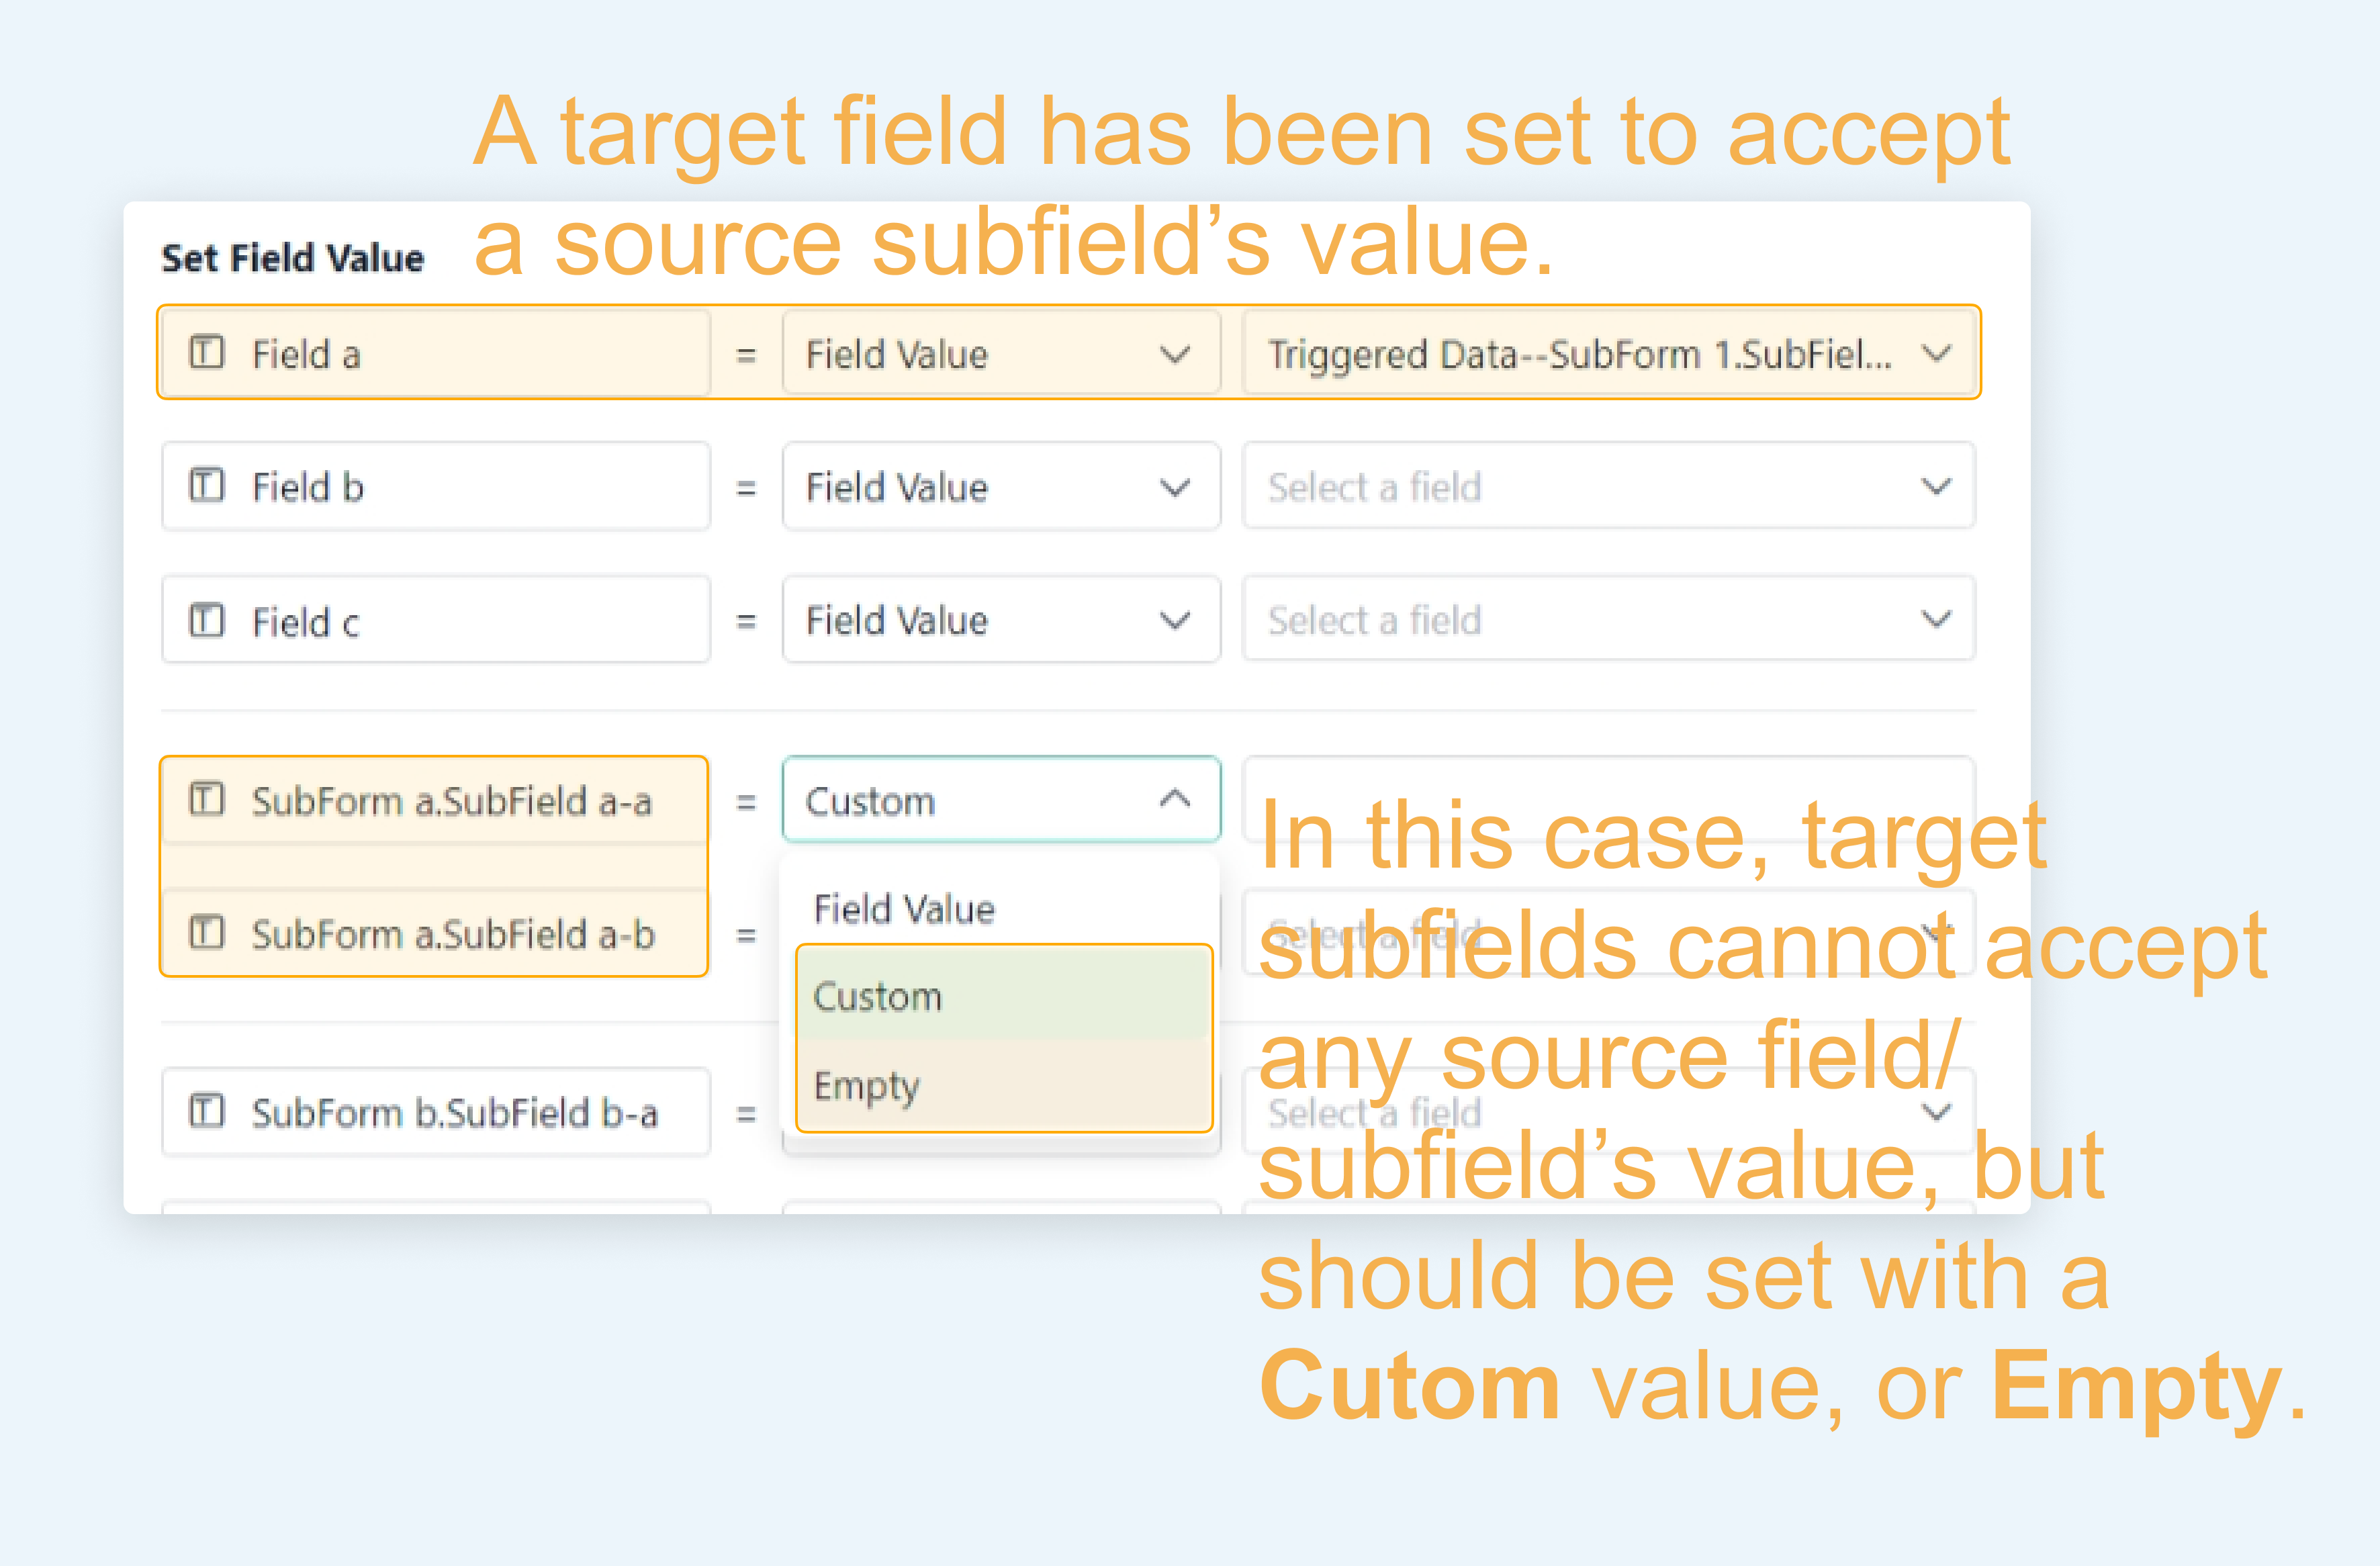Click the text-field icon beside Field a
Viewport: 2380px width, 1566px height.
pos(207,353)
